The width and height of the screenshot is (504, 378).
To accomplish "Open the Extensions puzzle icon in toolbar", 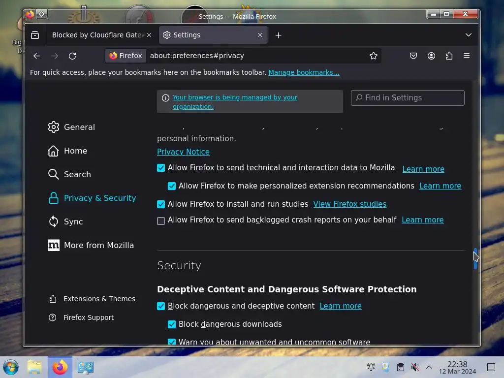I will click(449, 56).
